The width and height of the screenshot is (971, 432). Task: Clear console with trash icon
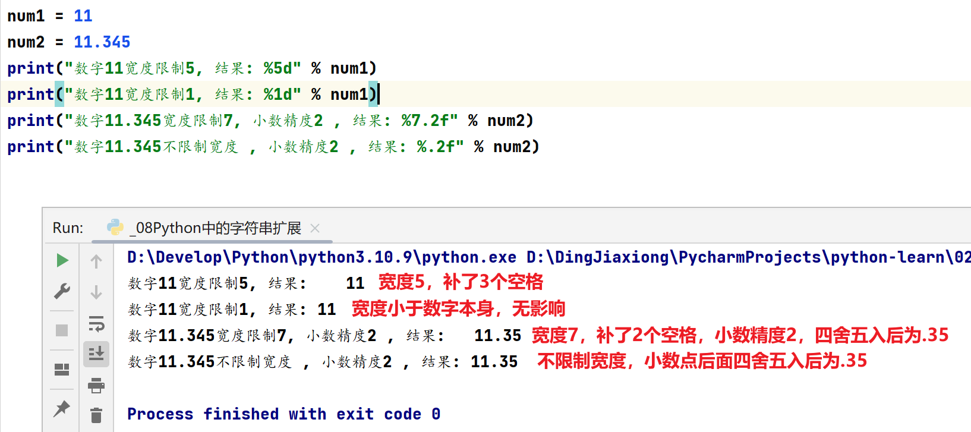point(96,415)
